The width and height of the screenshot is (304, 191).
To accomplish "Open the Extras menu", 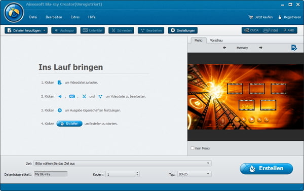I will click(75, 17).
